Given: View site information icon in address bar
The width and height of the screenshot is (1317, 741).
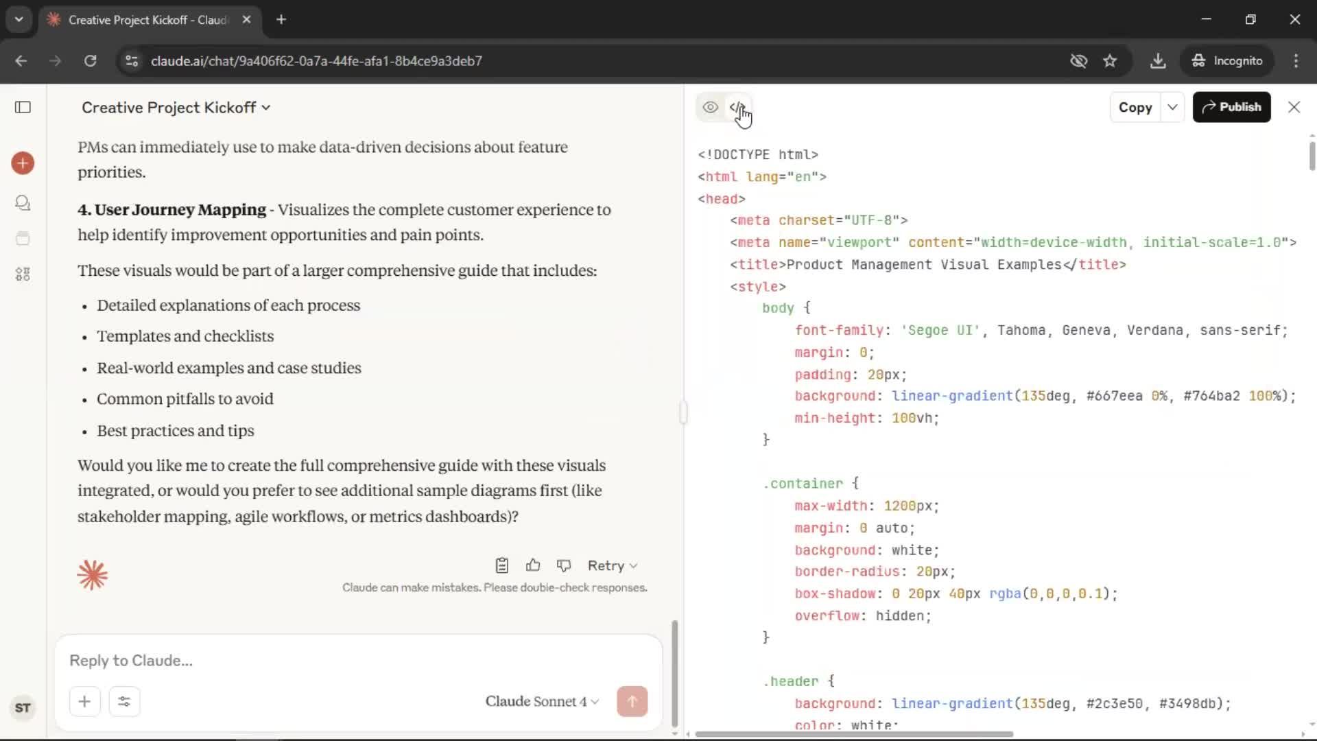Looking at the screenshot, I should pos(132,60).
